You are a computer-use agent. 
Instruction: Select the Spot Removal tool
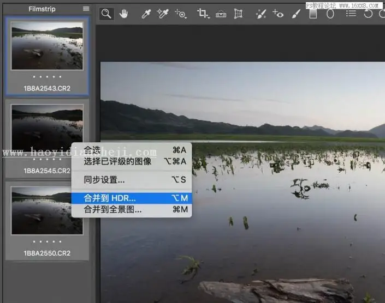click(260, 14)
